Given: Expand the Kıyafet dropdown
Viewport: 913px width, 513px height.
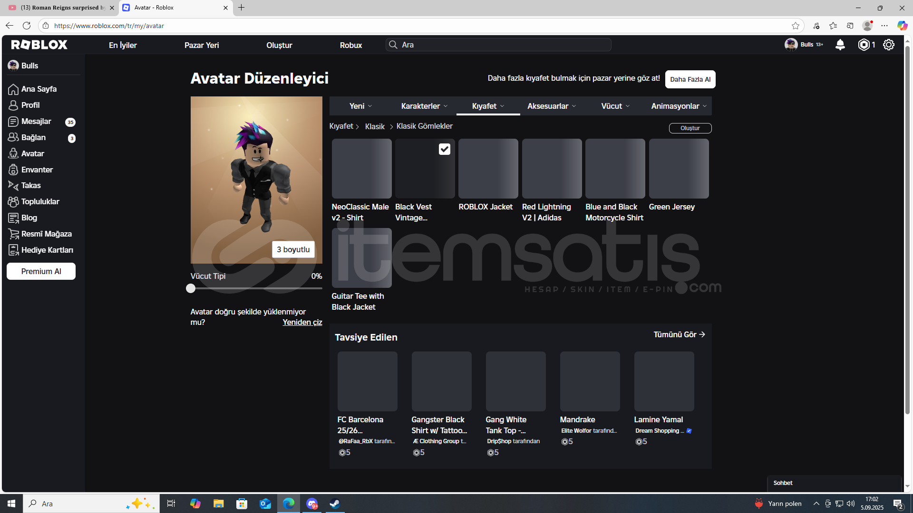Looking at the screenshot, I should 488,106.
